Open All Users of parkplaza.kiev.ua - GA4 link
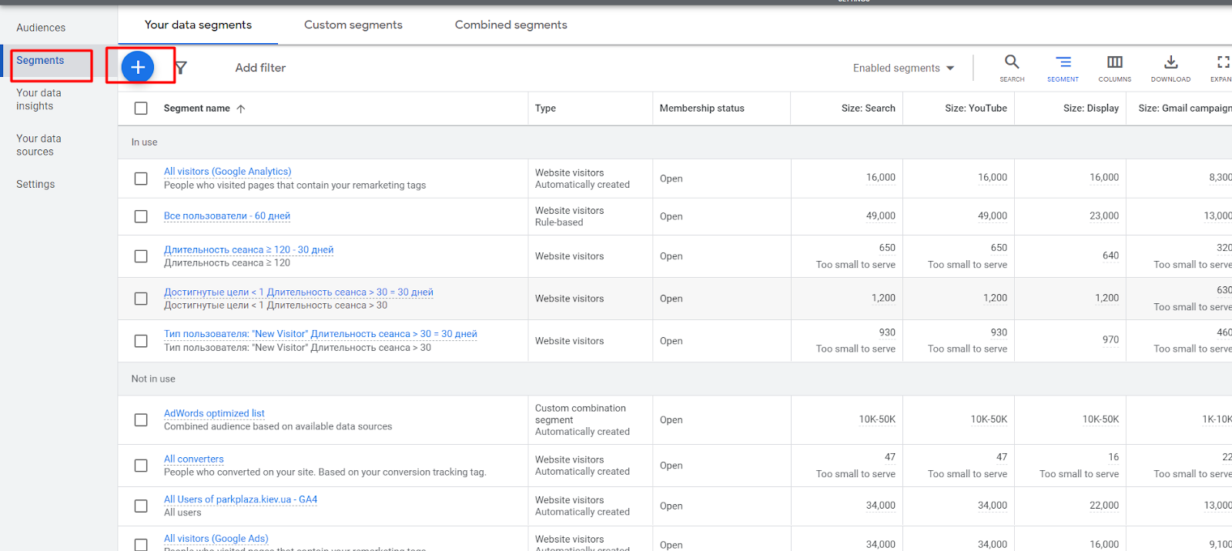 (240, 499)
